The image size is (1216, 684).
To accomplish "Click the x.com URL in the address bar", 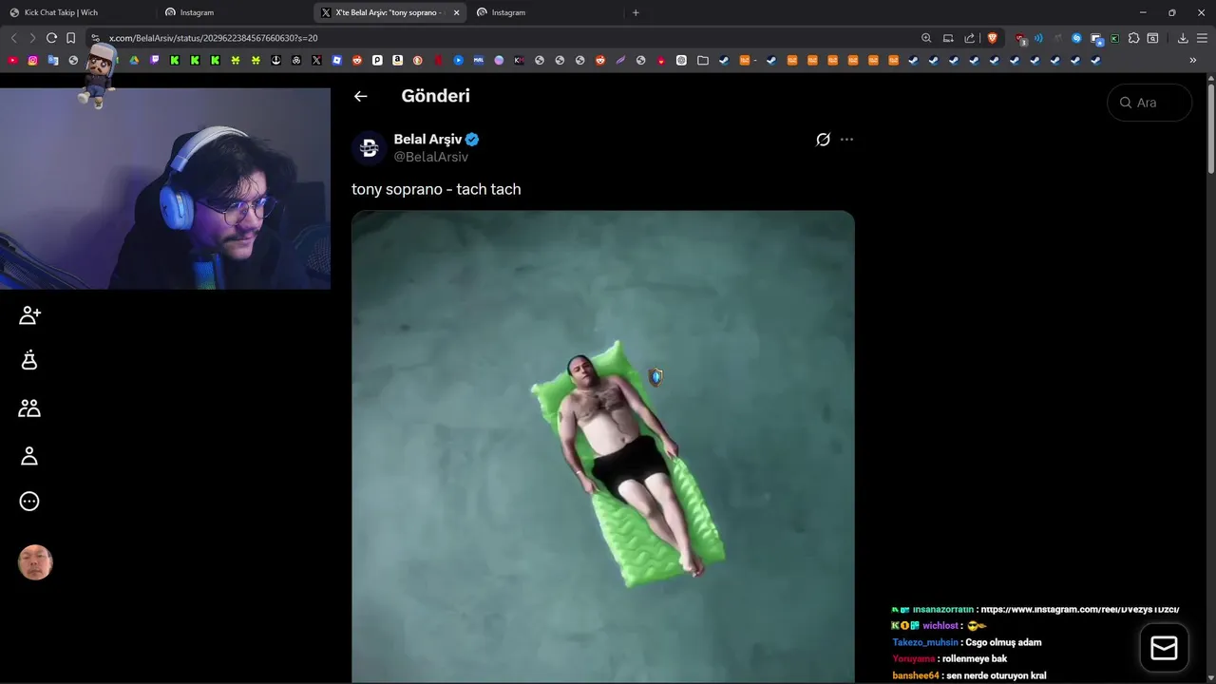I will point(213,38).
